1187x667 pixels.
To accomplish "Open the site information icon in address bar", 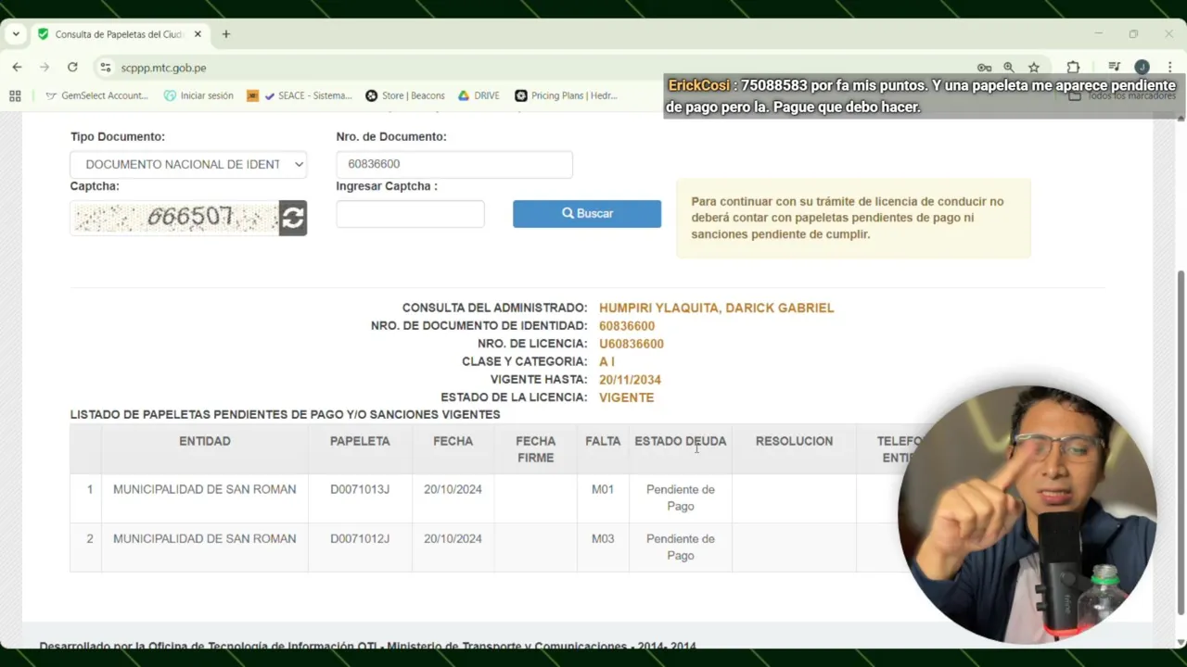I will 106,68.
